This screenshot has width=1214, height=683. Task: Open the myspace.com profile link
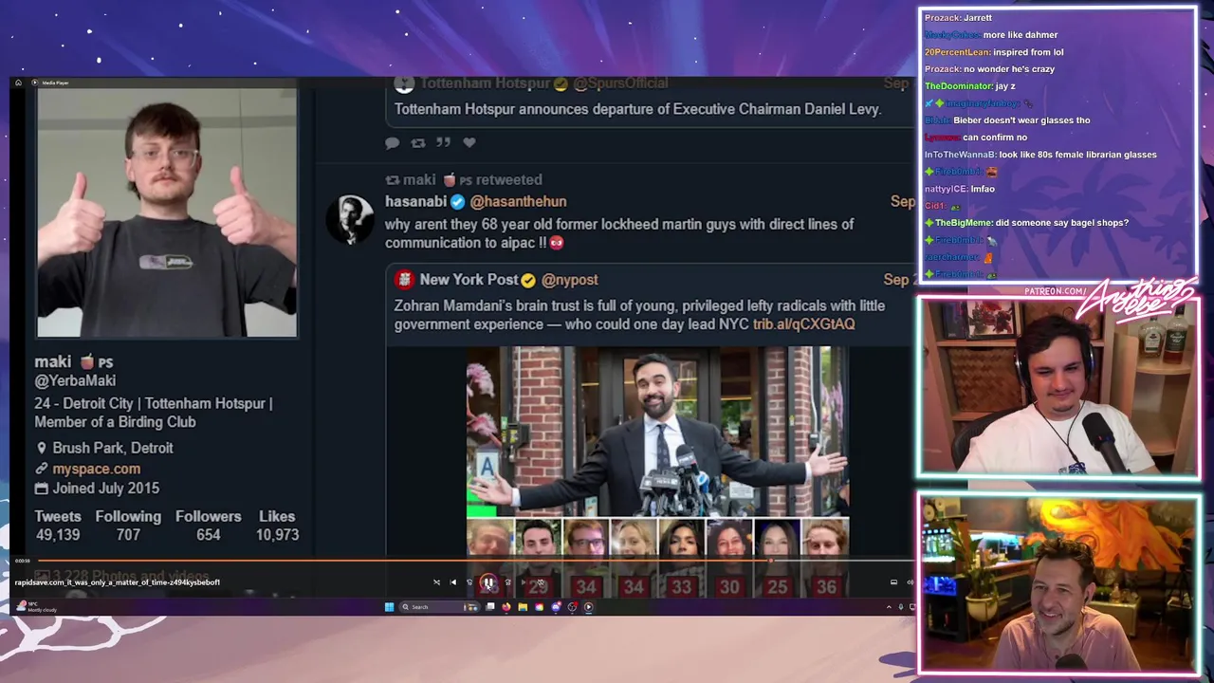pyautogui.click(x=96, y=469)
